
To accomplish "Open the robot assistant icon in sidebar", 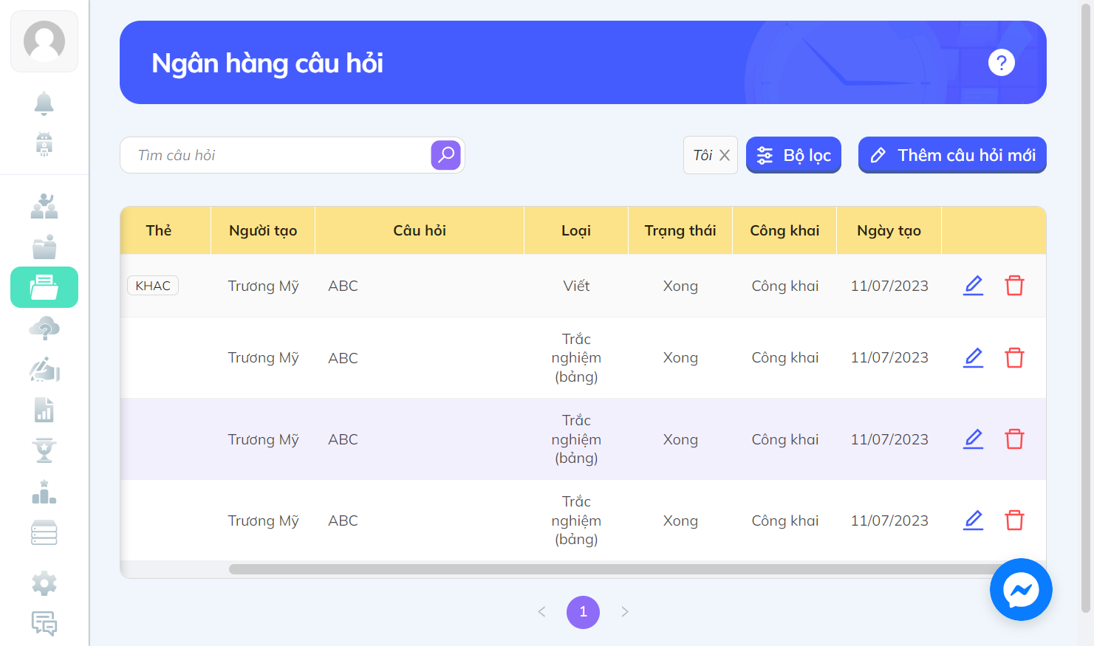I will coord(44,144).
